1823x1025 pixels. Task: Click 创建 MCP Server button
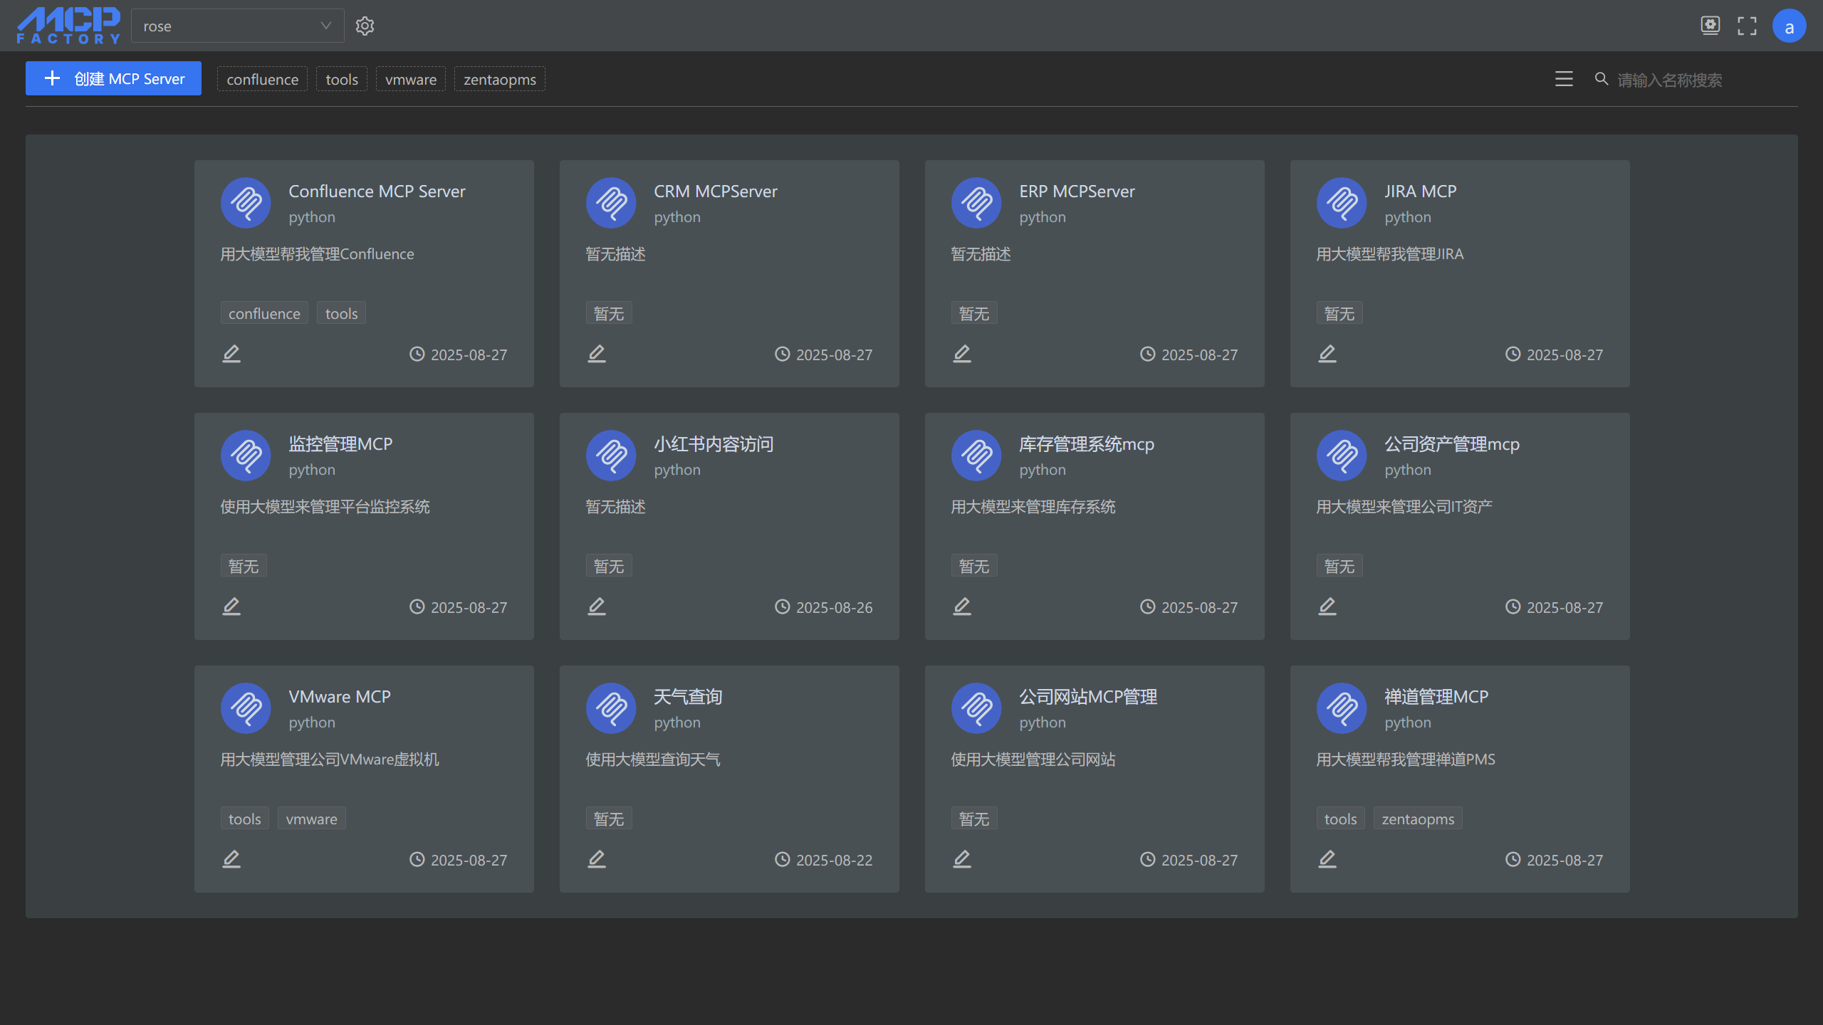pos(113,78)
